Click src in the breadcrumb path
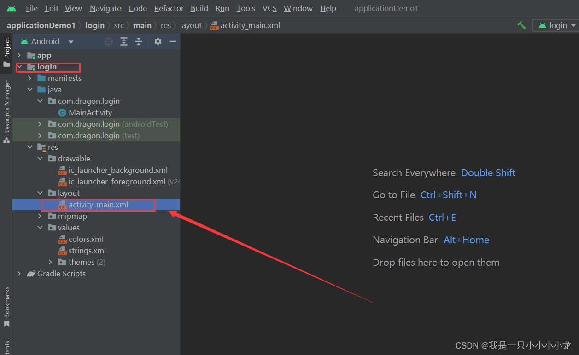 tap(119, 25)
